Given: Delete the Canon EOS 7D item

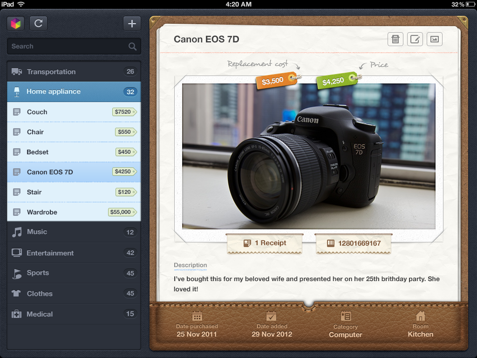Looking at the screenshot, I should (395, 39).
